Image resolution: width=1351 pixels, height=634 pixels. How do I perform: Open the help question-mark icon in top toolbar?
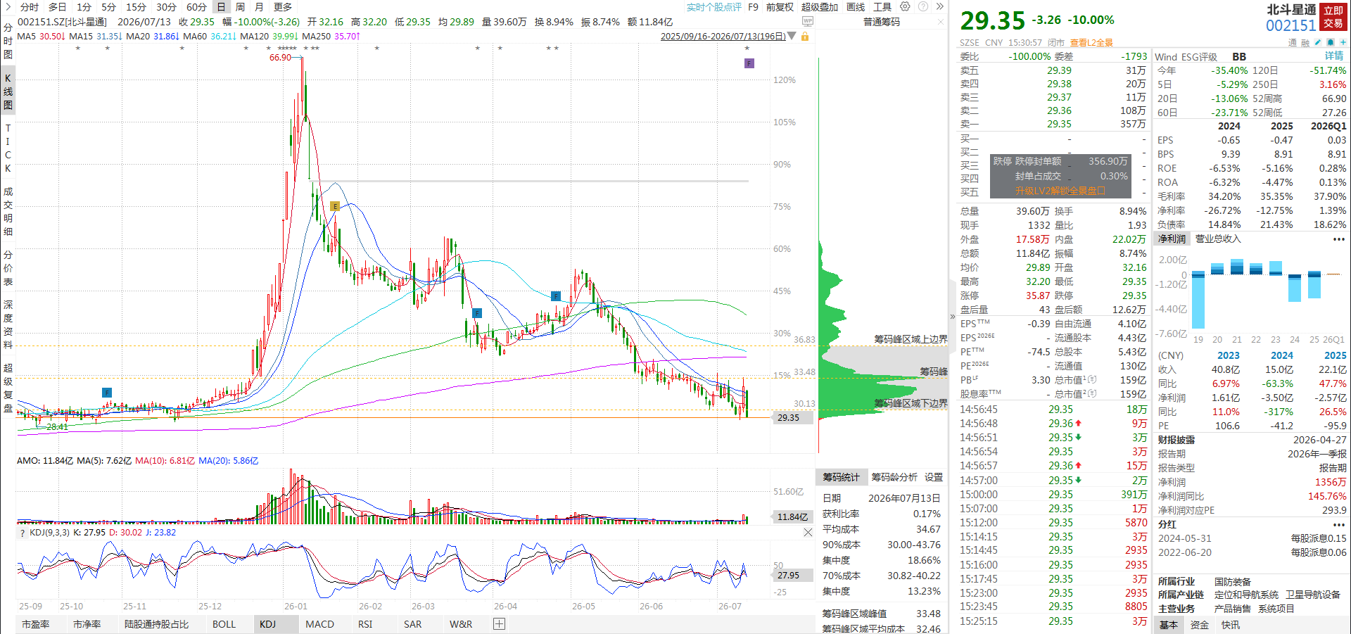[922, 6]
